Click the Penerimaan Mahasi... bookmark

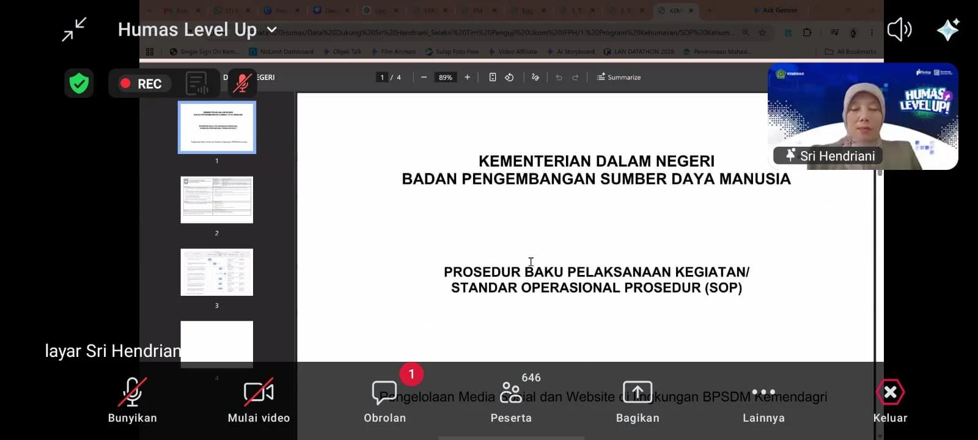coord(717,52)
